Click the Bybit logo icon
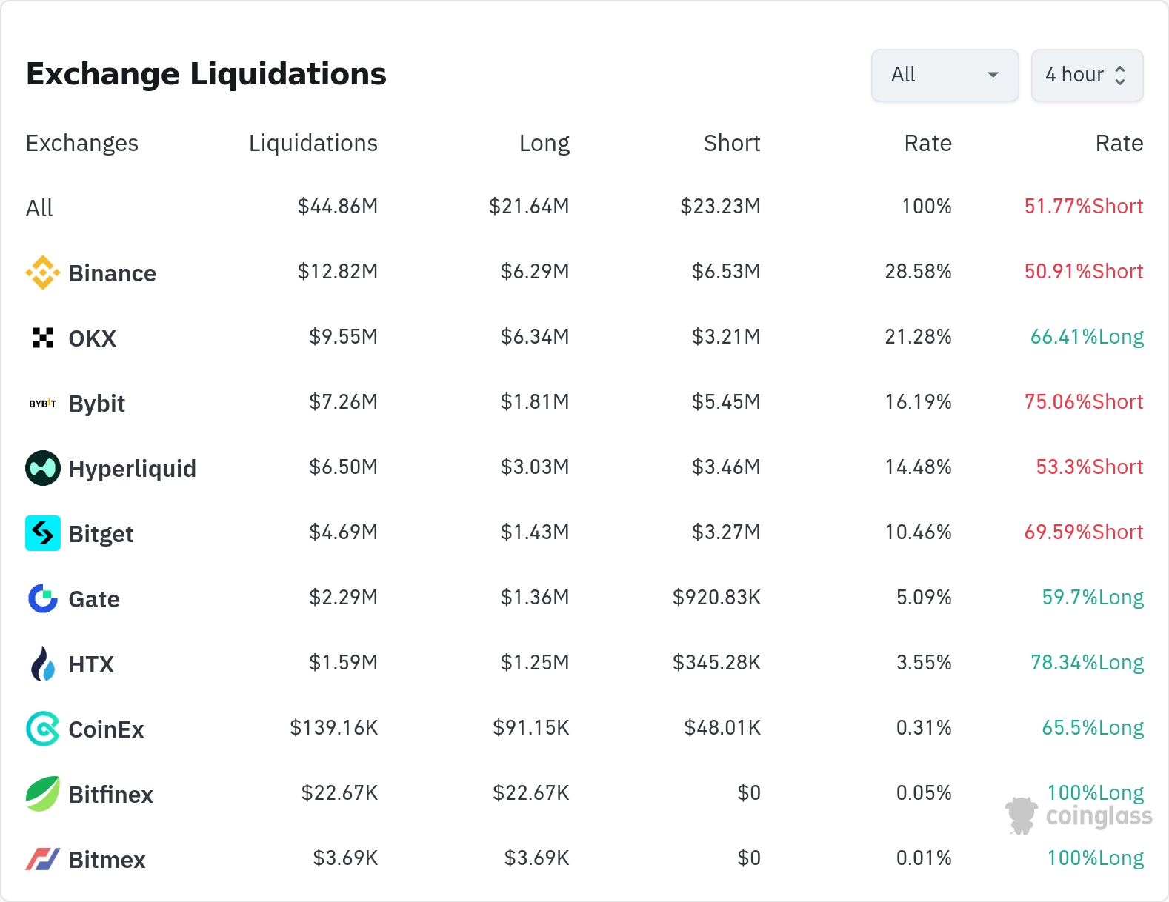This screenshot has height=902, width=1169. 43,404
